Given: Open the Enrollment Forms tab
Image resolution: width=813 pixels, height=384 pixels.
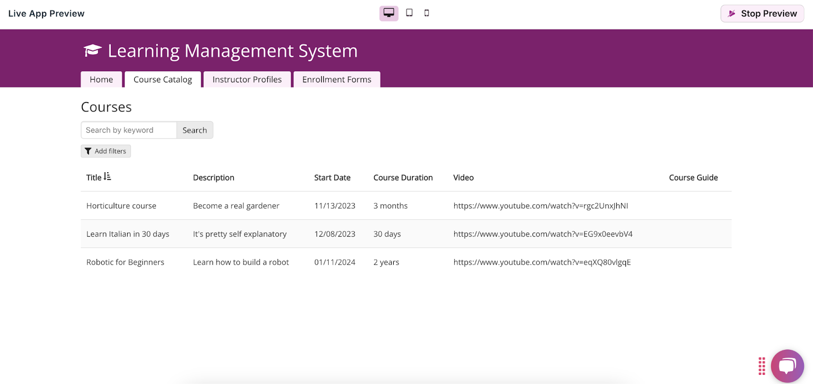Looking at the screenshot, I should [x=336, y=80].
